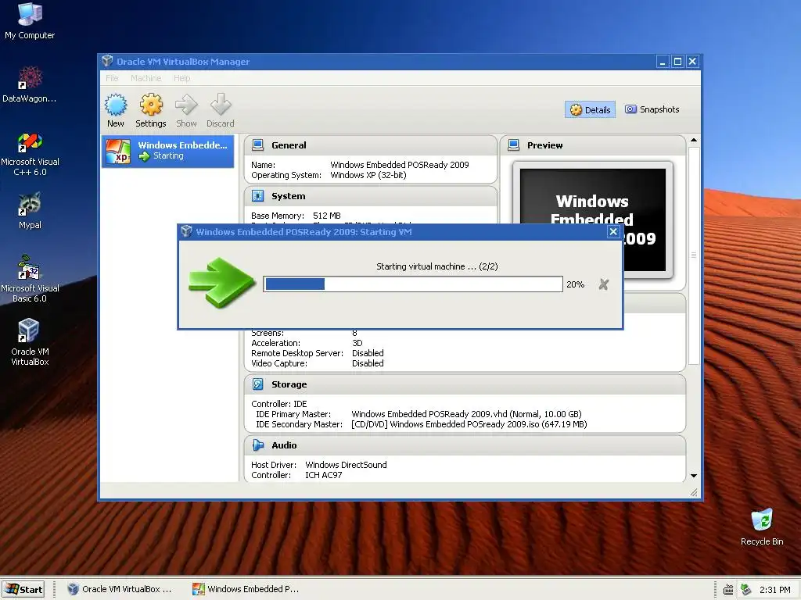Click Windows Embedded P... taskbar button

point(246,589)
